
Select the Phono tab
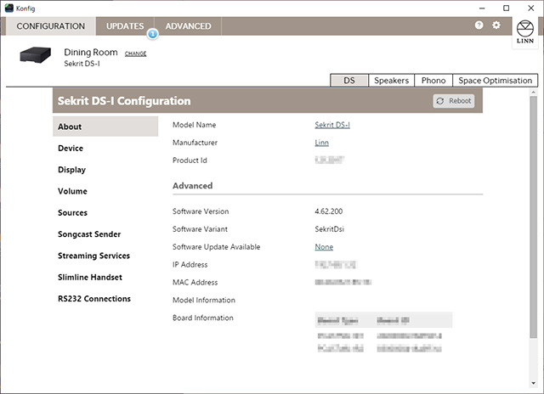click(433, 81)
